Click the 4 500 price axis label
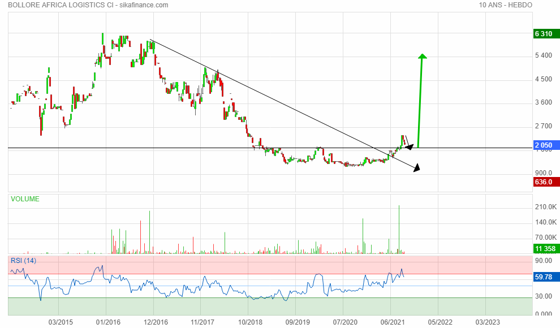 (x=544, y=79)
